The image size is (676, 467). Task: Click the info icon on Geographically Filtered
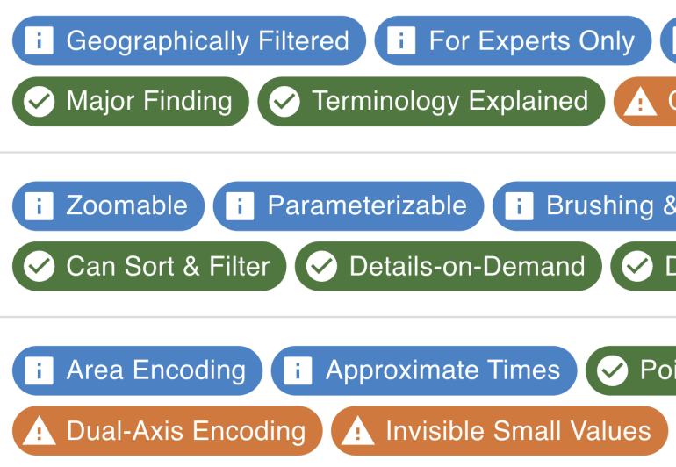(39, 40)
